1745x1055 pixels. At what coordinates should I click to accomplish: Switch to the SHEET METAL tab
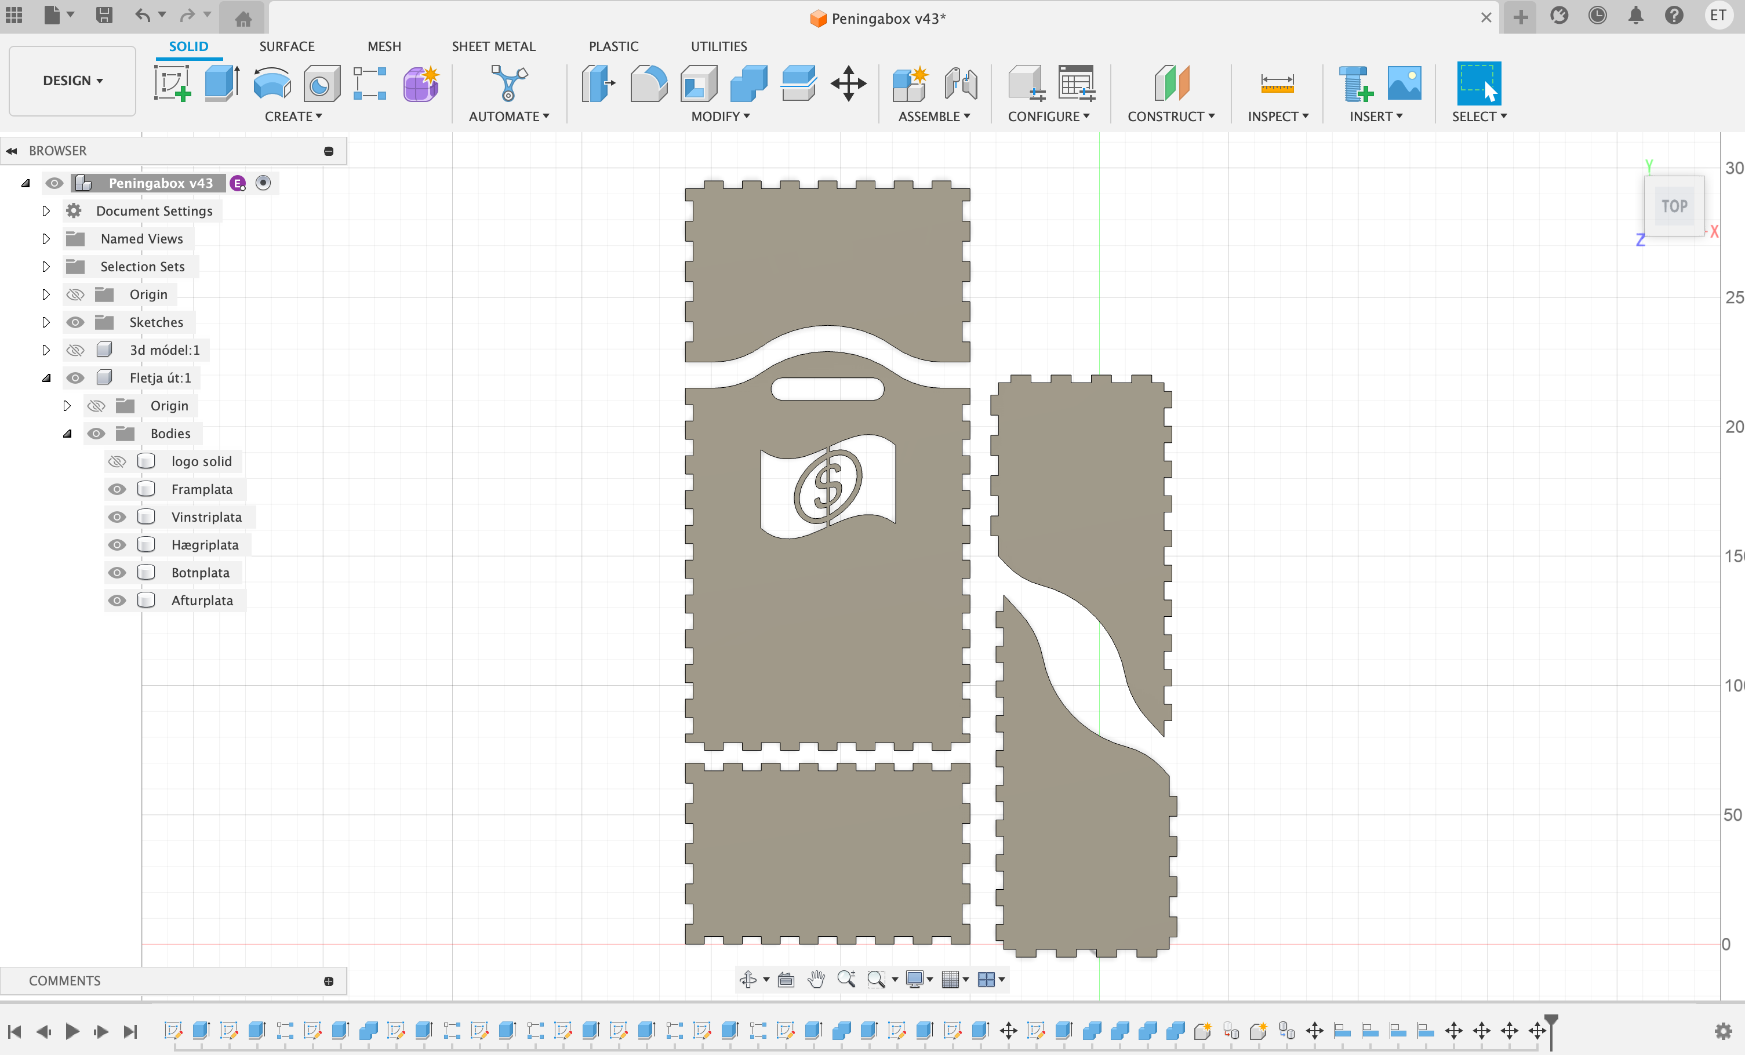click(493, 46)
